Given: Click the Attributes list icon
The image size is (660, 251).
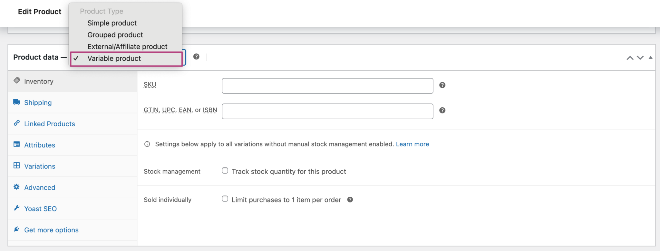Looking at the screenshot, I should pyautogui.click(x=17, y=144).
